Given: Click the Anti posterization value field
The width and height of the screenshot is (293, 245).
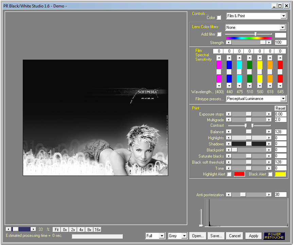Looking at the screenshot, I should [x=280, y=195].
